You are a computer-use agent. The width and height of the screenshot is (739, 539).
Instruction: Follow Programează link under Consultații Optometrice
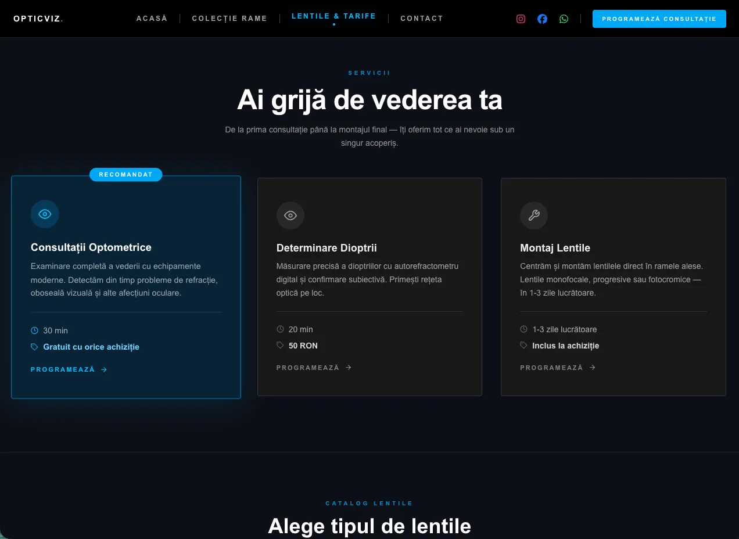(69, 369)
